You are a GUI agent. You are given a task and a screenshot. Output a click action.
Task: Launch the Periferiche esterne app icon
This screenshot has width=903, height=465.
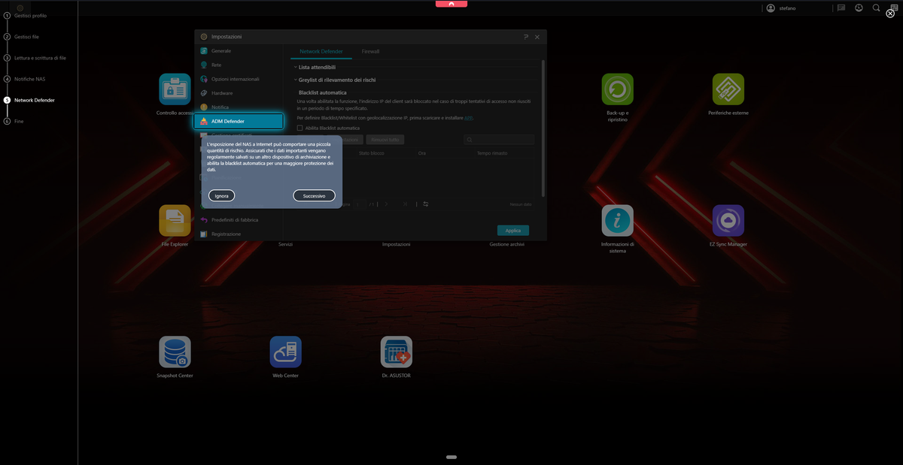tap(728, 89)
